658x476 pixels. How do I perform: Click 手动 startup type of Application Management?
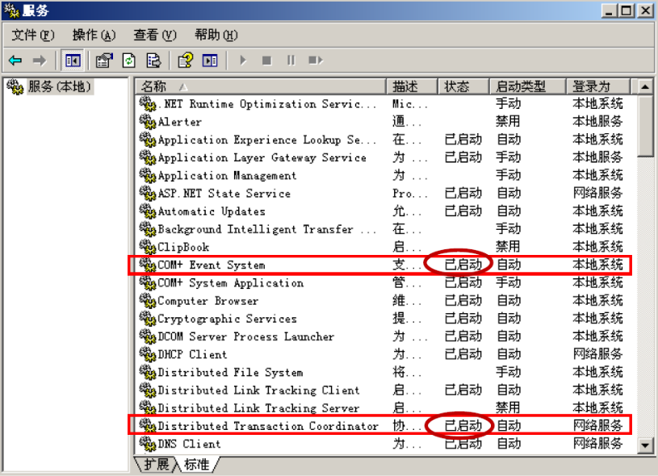(x=508, y=175)
